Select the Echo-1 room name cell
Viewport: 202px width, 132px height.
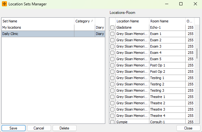(x=167, y=27)
